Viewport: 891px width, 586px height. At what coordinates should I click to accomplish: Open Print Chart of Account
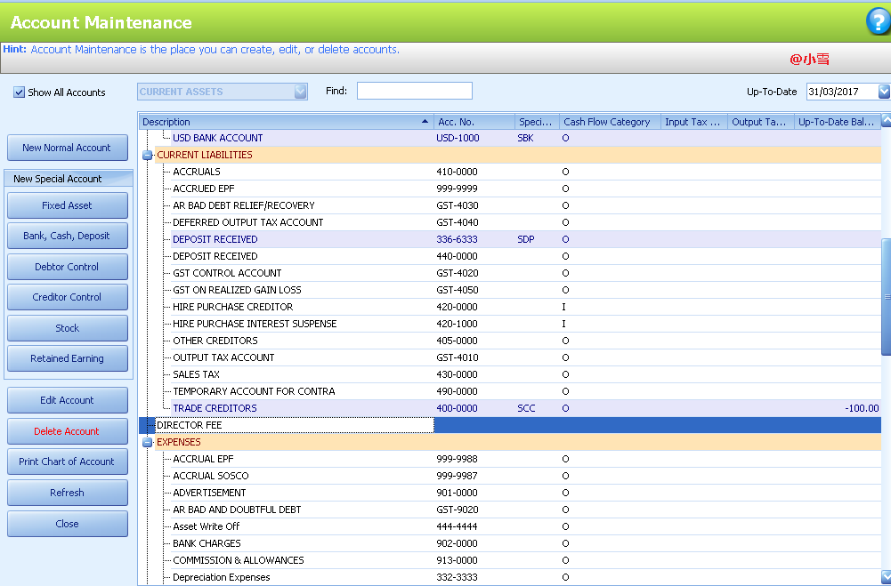click(x=67, y=462)
